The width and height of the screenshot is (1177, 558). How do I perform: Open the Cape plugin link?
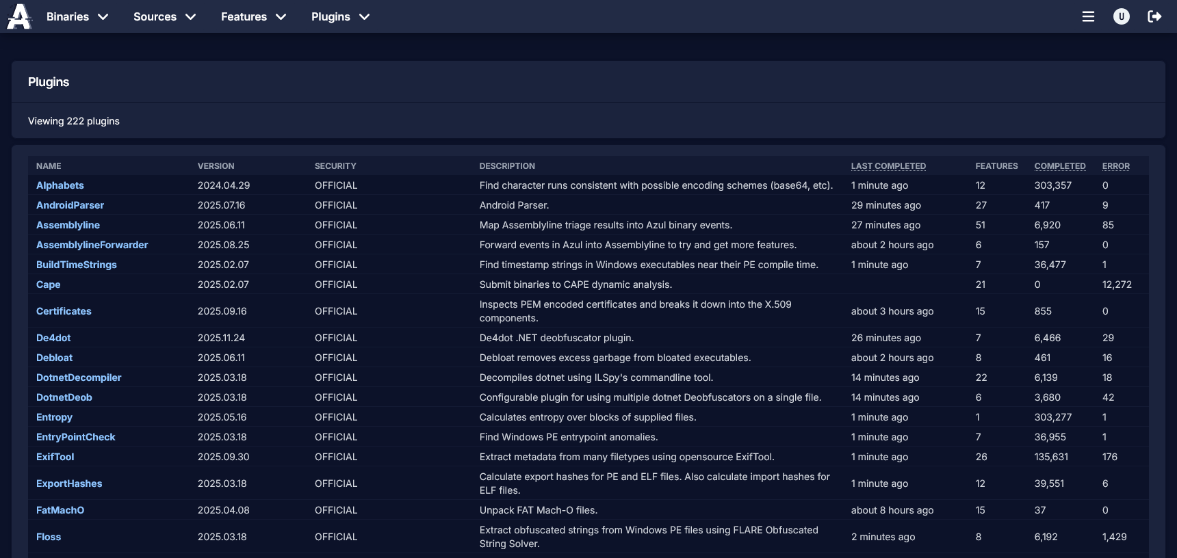point(48,284)
